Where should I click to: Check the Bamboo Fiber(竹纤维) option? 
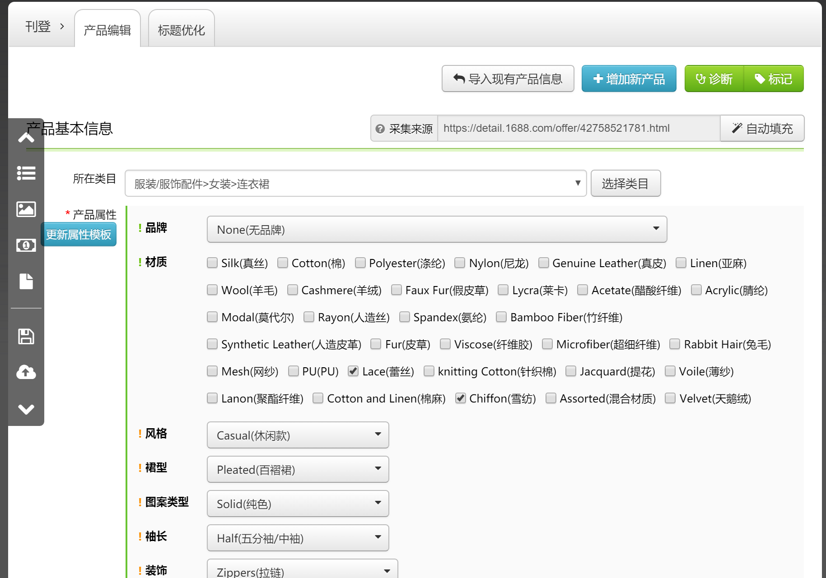click(501, 317)
